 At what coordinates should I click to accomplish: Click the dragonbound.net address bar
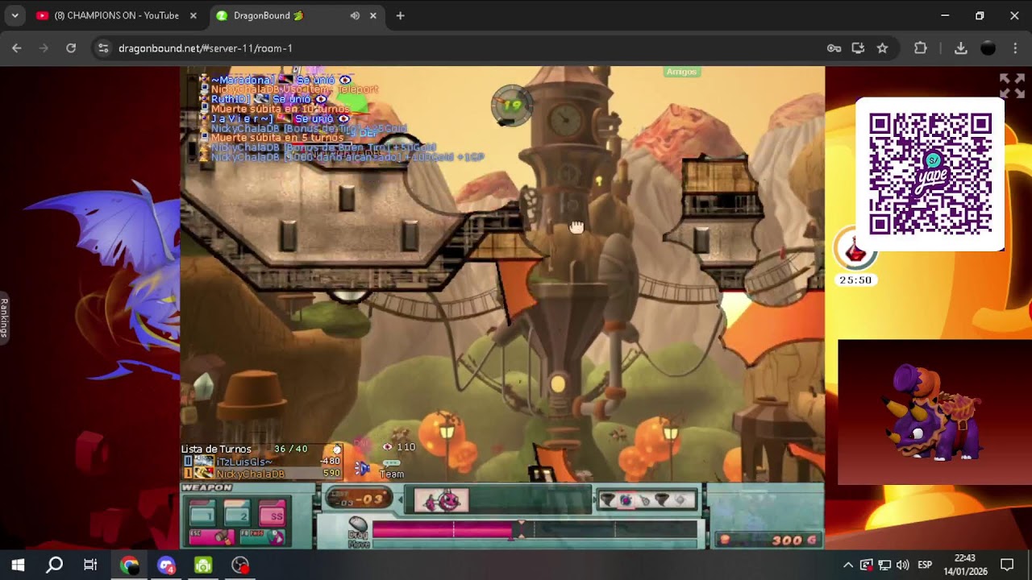(468, 48)
